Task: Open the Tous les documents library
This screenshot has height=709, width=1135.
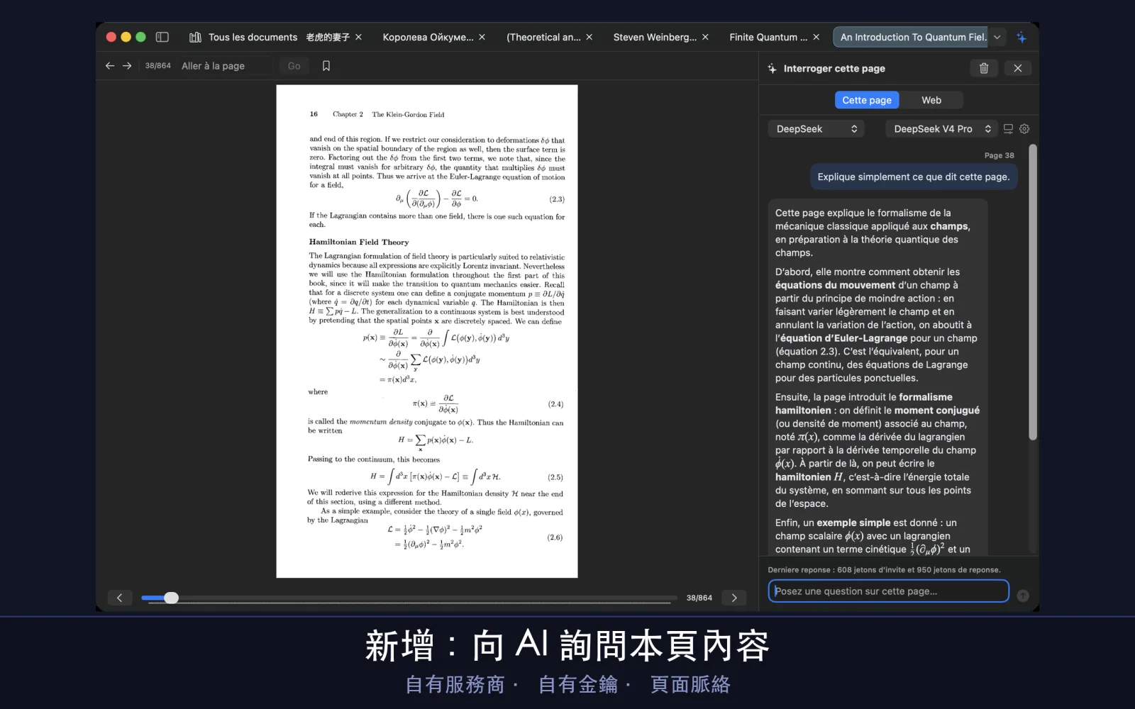Action: pos(243,37)
